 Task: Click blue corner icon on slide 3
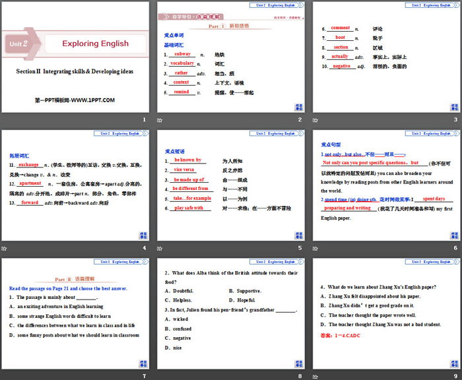coord(454,108)
